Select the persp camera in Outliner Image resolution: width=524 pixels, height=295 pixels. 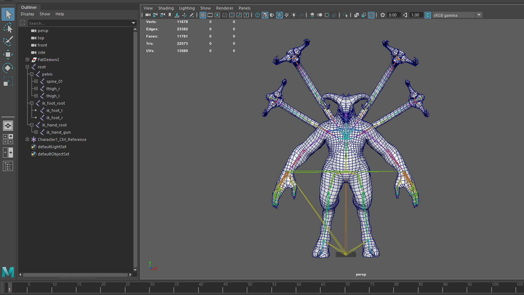pyautogui.click(x=43, y=31)
